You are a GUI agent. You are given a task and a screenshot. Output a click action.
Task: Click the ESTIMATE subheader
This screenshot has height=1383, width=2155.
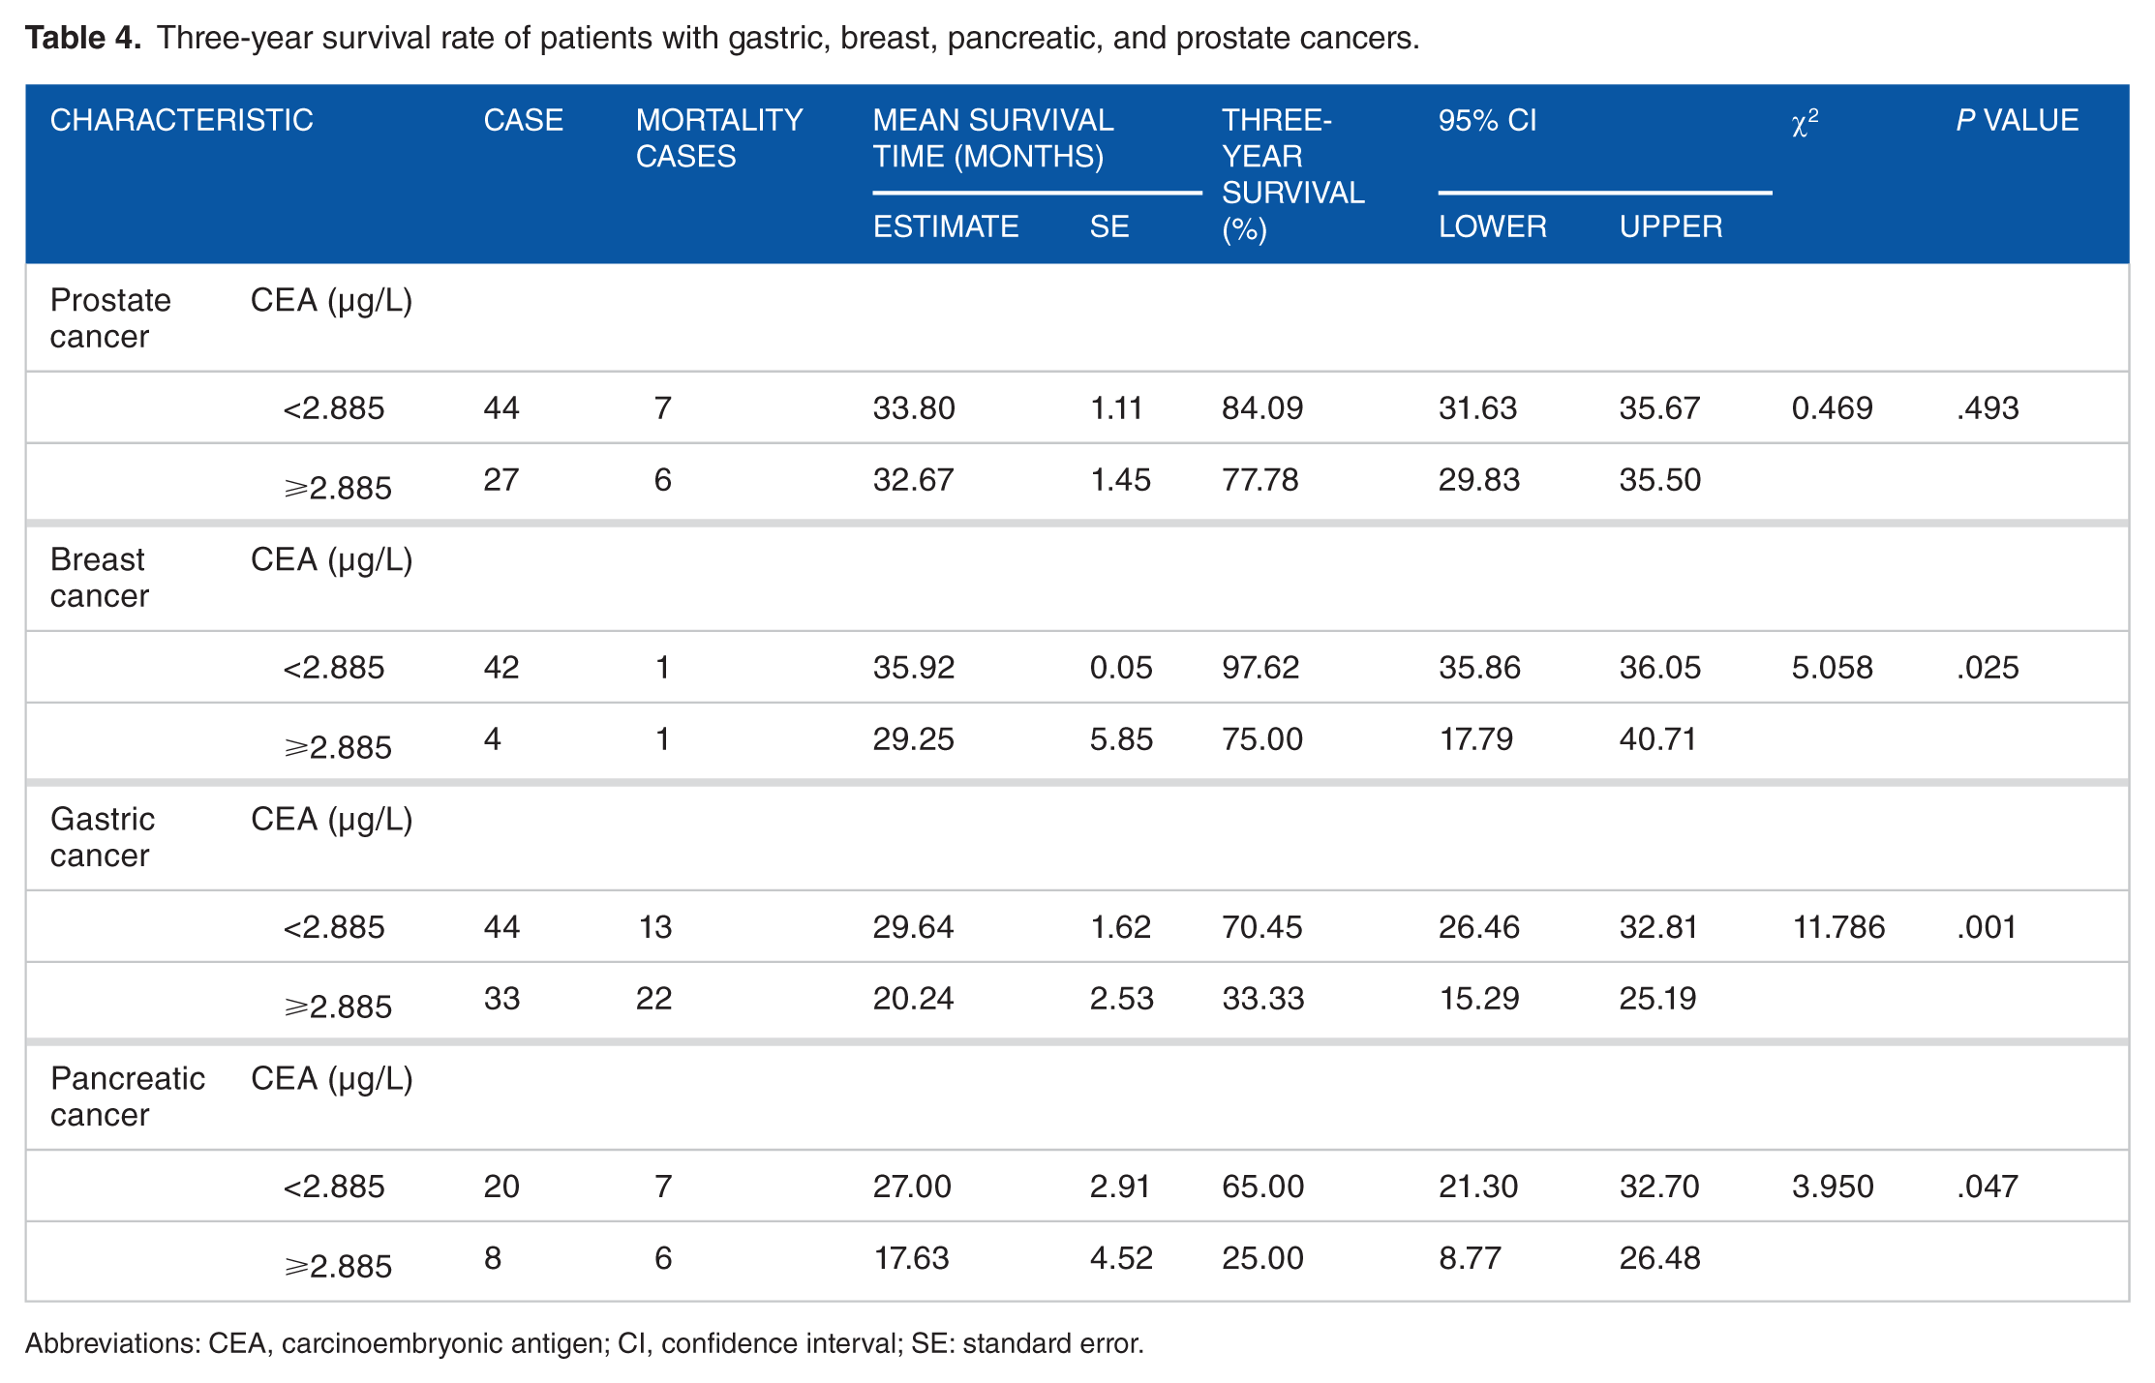(946, 226)
